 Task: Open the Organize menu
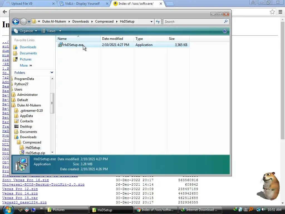26,31
